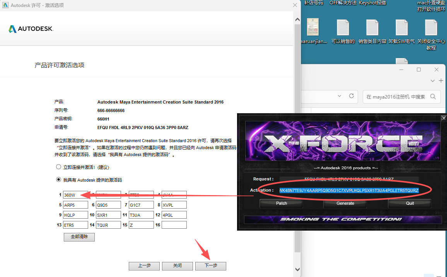Click the Patch button in X-Force keygen

[x=281, y=203]
